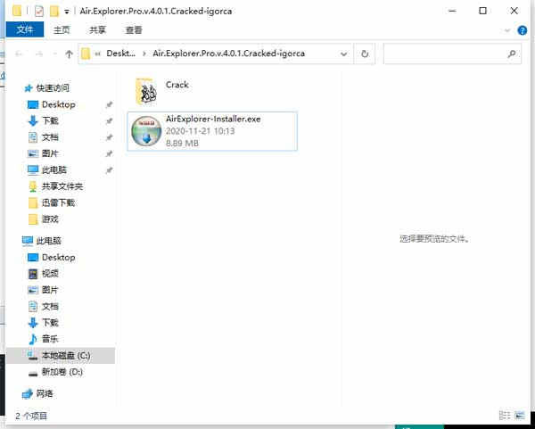Viewport: 535px width, 429px height.
Task: Open the 文件 ribbon tab
Action: tap(25, 29)
